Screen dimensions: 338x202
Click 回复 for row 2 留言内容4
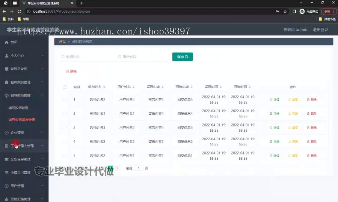[293, 114]
